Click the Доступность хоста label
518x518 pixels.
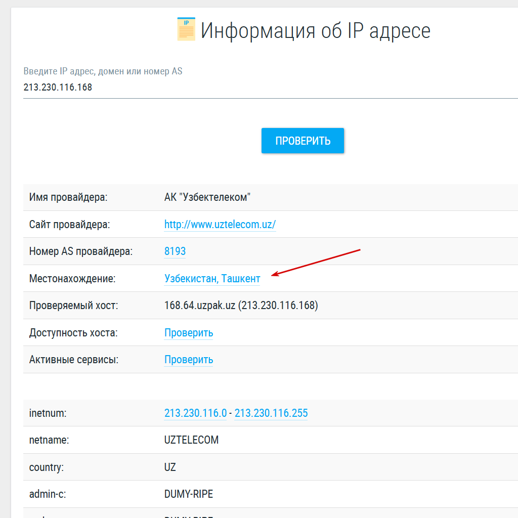tap(73, 333)
